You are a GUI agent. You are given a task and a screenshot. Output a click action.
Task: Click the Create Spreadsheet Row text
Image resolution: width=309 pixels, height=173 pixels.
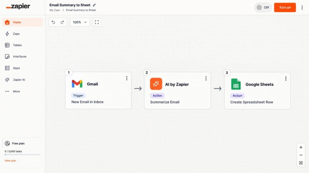[x=252, y=102]
